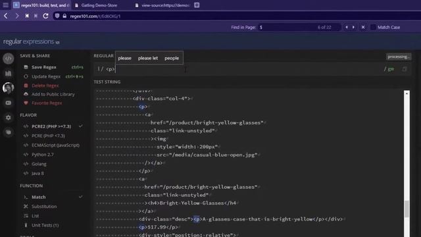Image resolution: width=421 pixels, height=237 pixels.
Task: Open the browser hamburger menu
Action: (5, 5)
